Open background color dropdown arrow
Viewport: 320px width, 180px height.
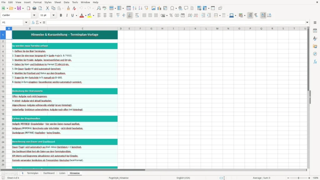93,16
